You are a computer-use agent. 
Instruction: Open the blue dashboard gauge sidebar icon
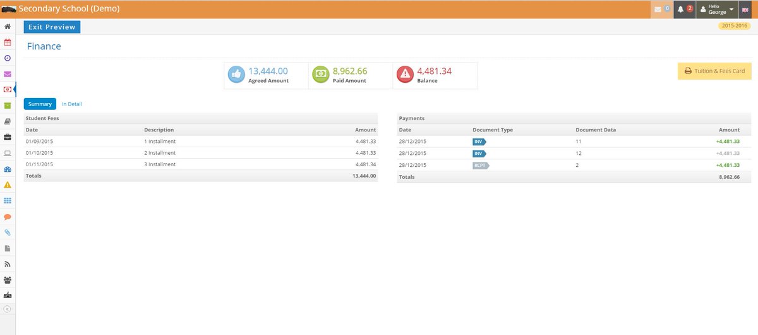tap(8, 169)
